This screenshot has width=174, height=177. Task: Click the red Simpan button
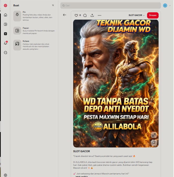point(153,15)
